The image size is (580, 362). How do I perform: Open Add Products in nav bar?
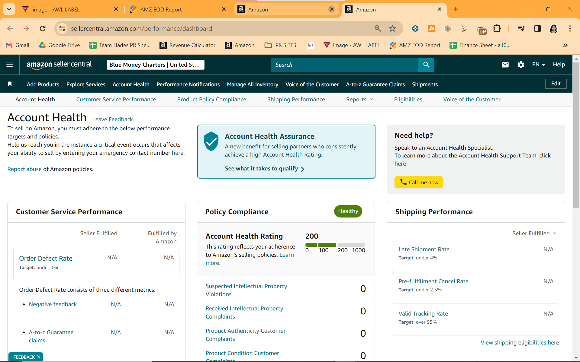coord(43,84)
